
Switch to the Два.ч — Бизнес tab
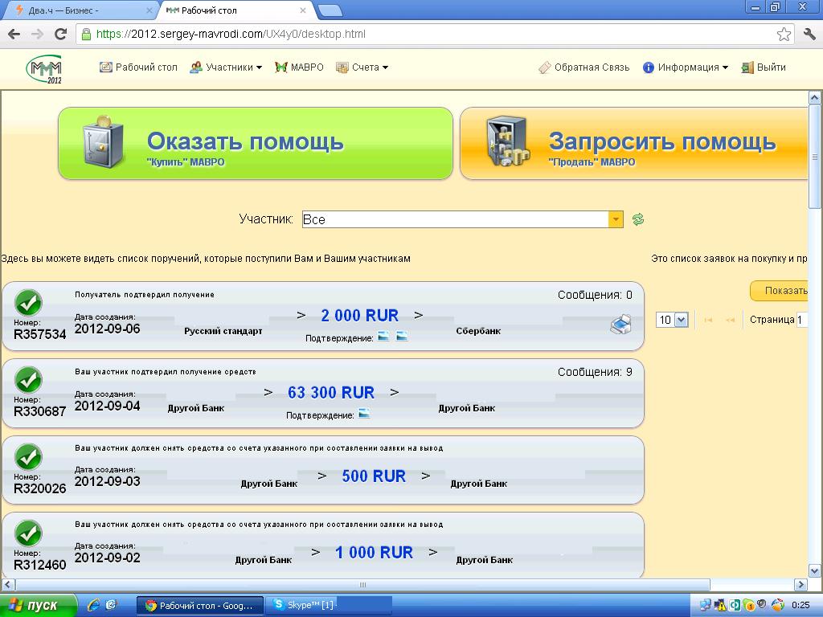[79, 10]
